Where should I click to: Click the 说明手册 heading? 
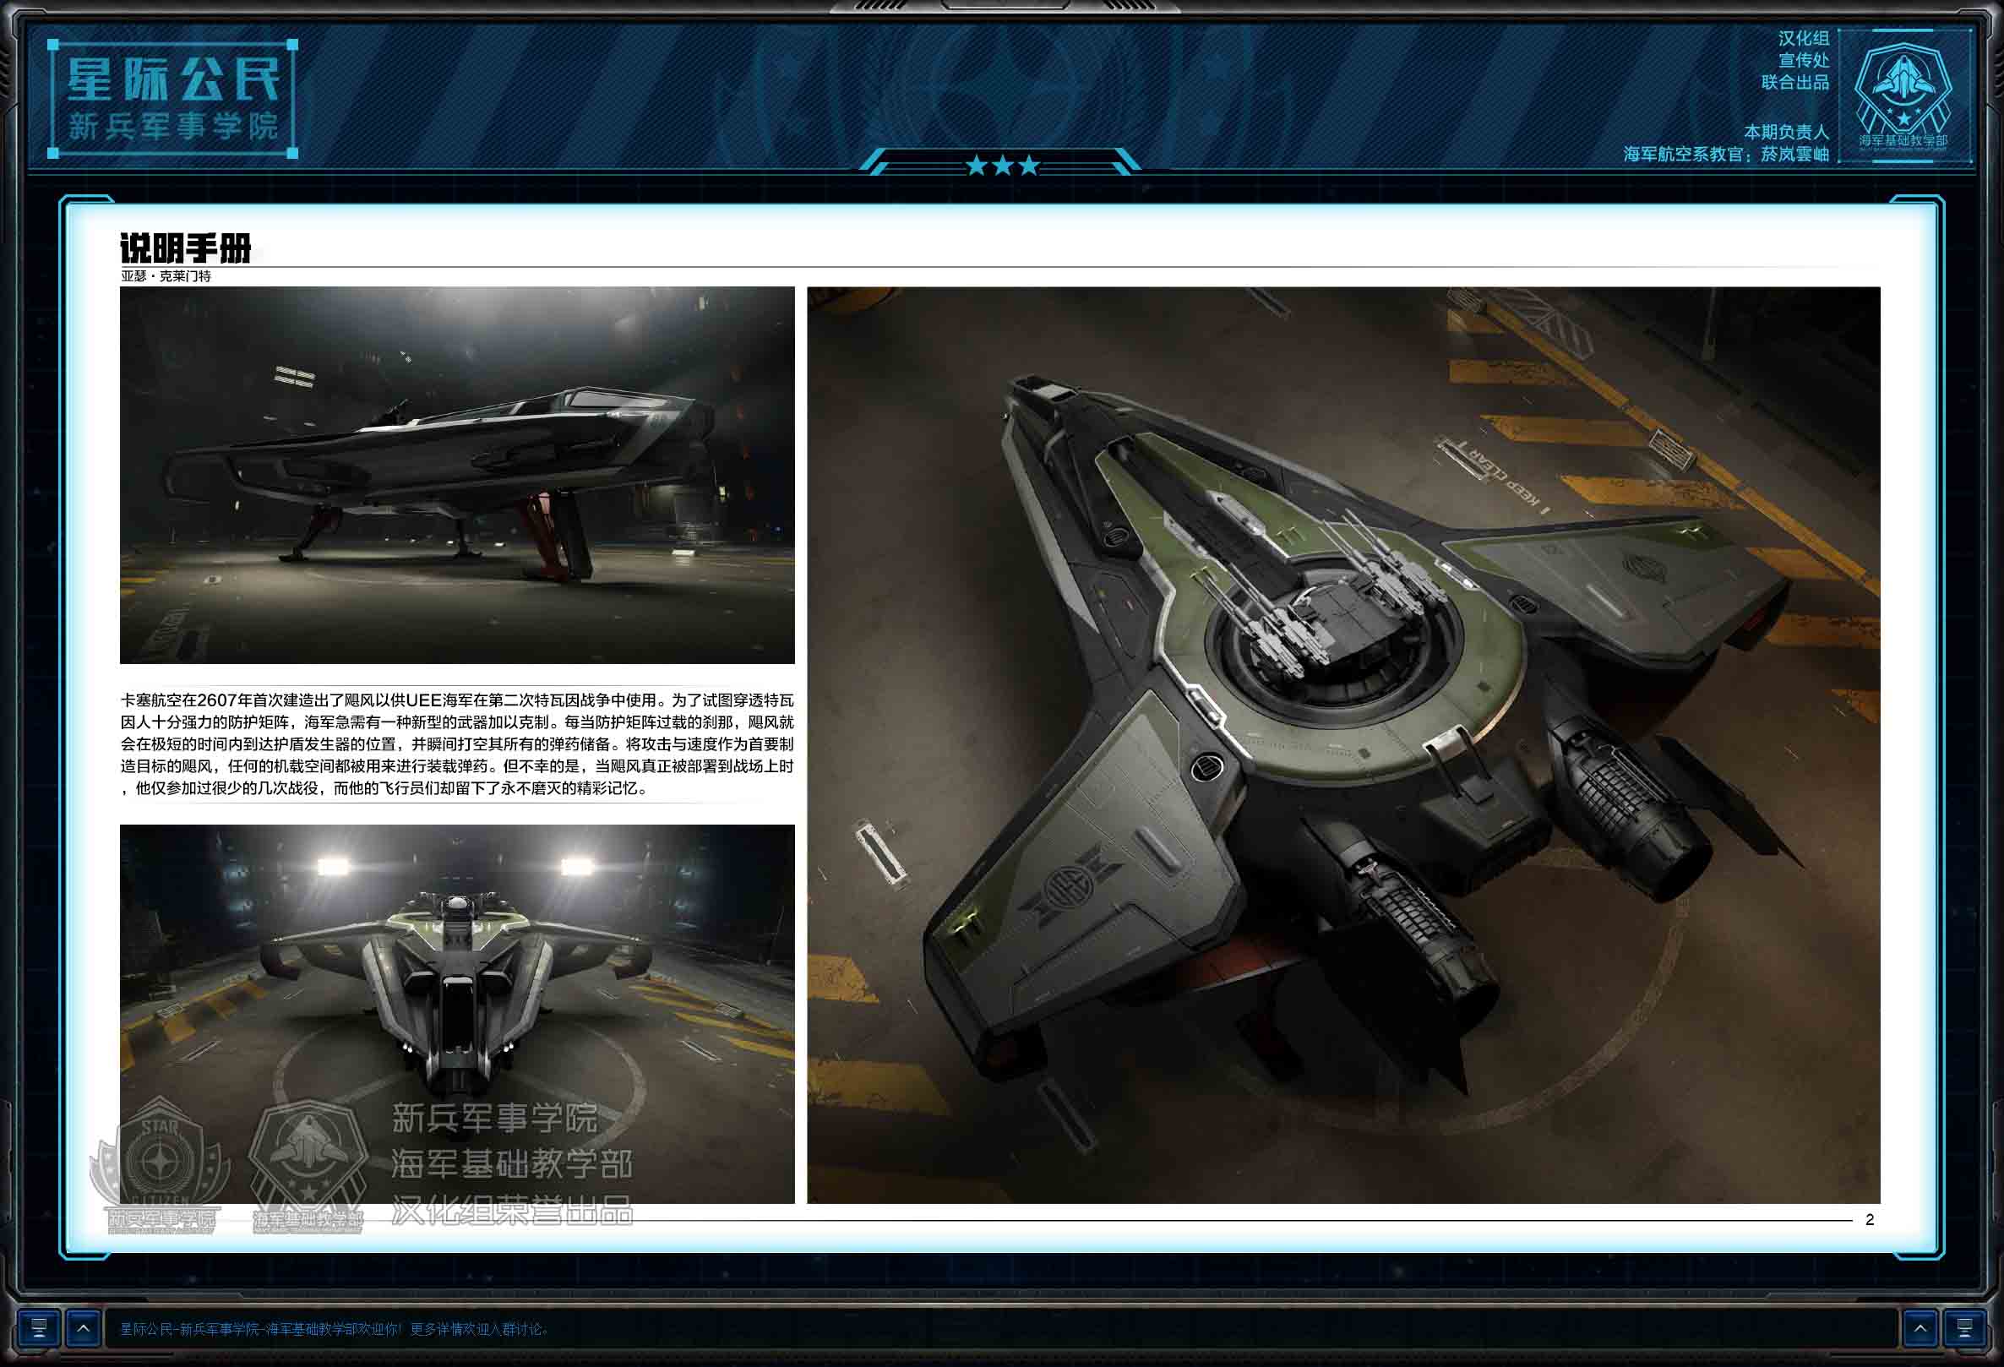(185, 248)
